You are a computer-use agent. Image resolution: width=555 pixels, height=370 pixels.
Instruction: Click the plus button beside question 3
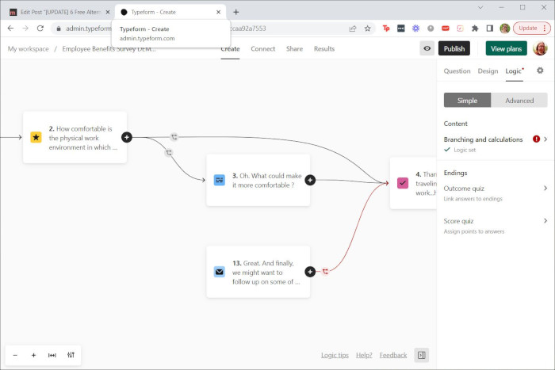pos(310,180)
